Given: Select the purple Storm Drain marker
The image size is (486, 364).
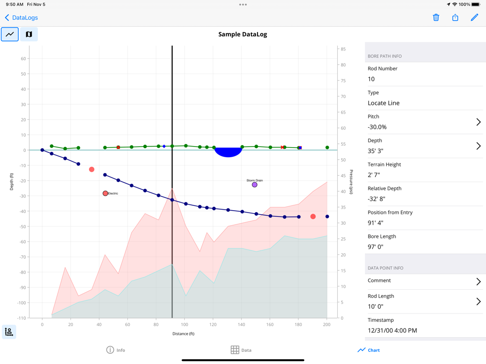Looking at the screenshot, I should coord(255,185).
